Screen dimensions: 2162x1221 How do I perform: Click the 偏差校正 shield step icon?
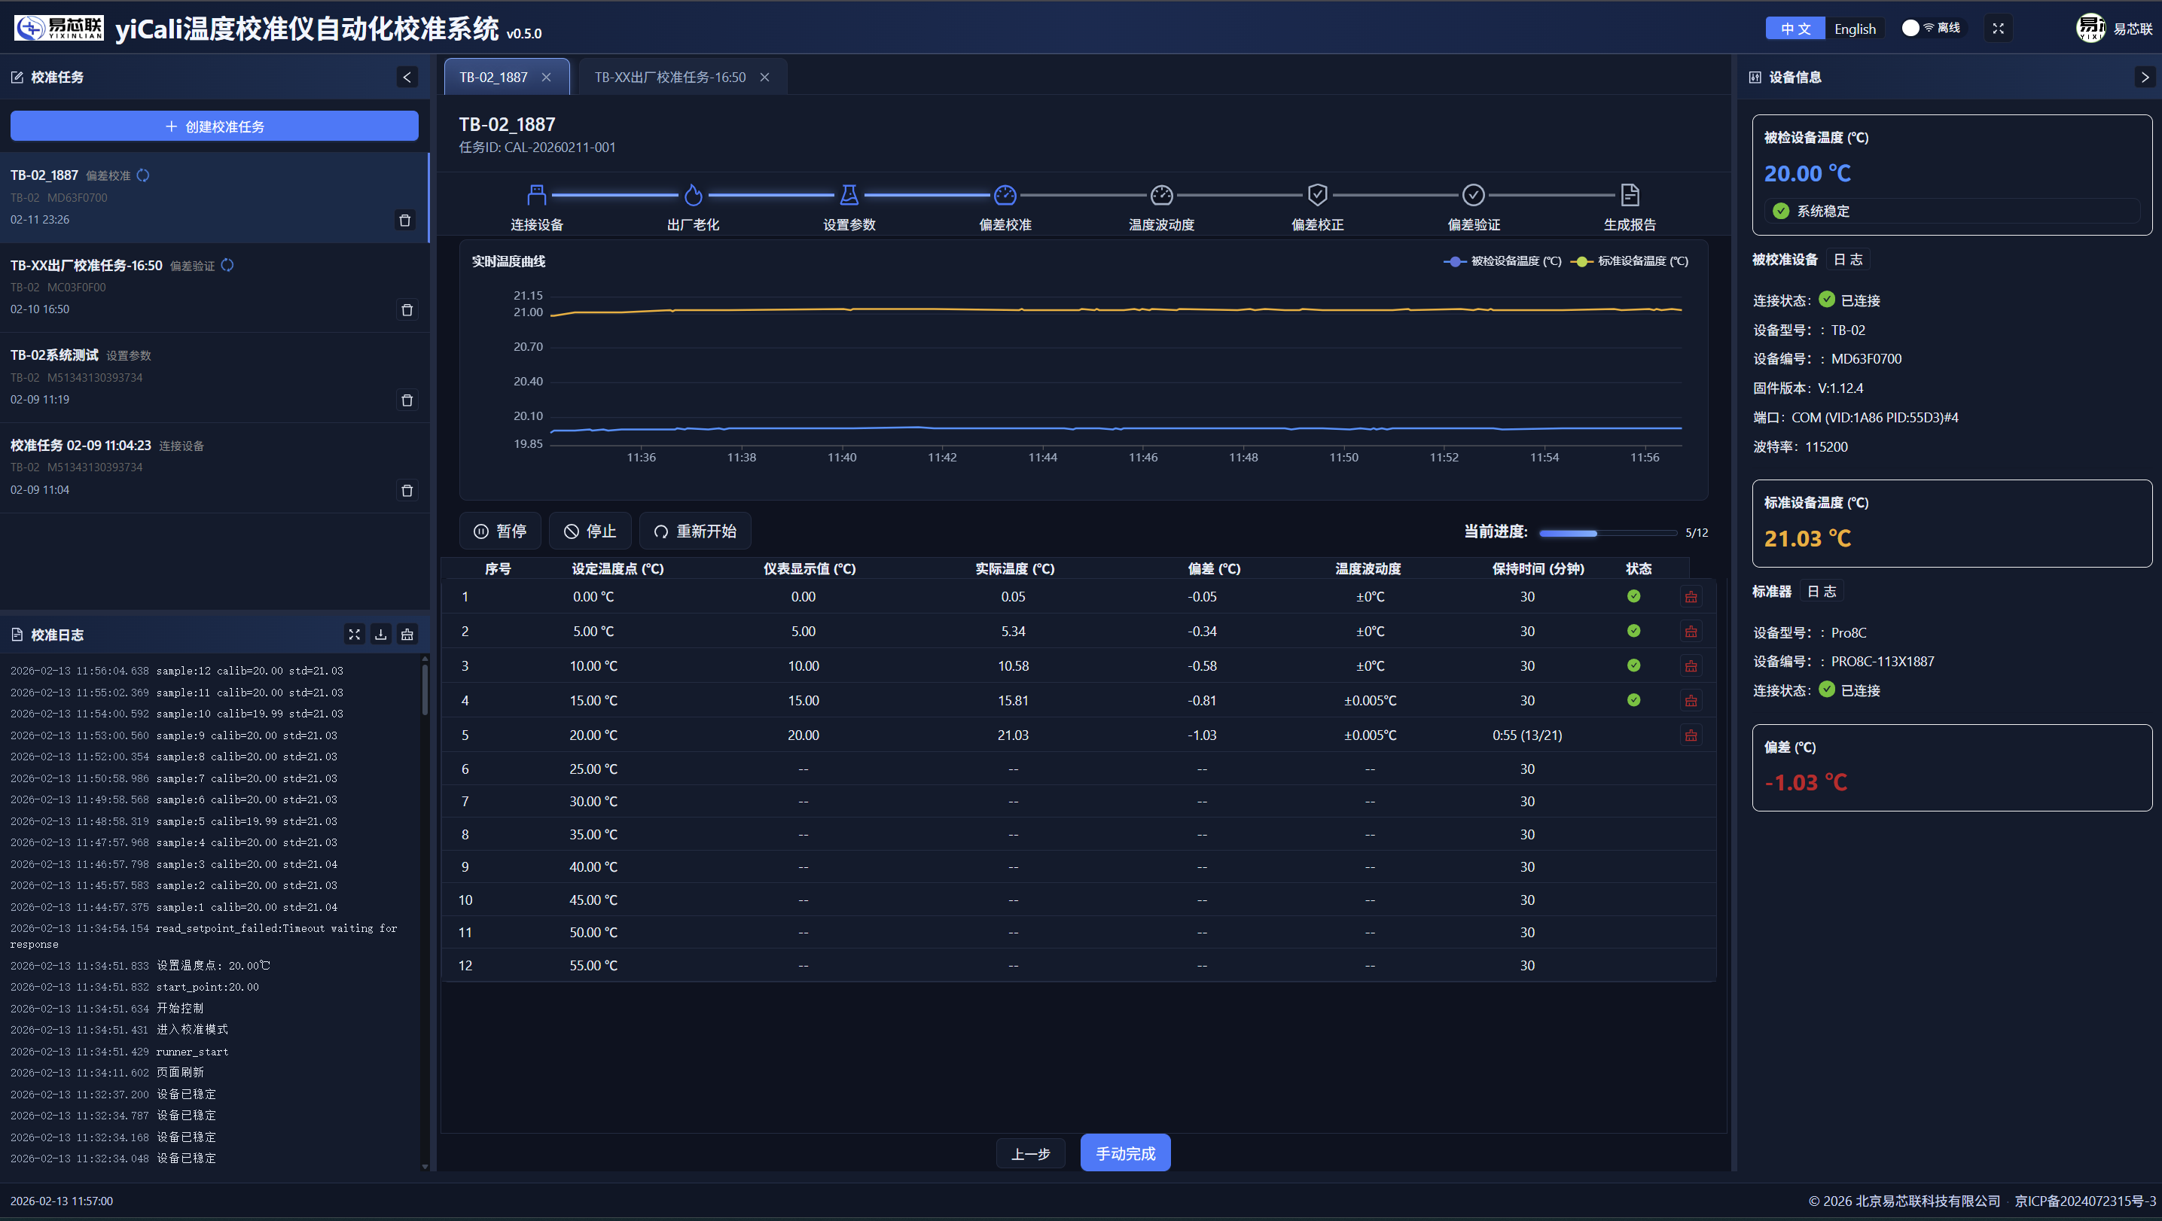(1318, 195)
